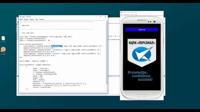Click the Notepad title bar icon
200x112 pixels.
click(20, 16)
